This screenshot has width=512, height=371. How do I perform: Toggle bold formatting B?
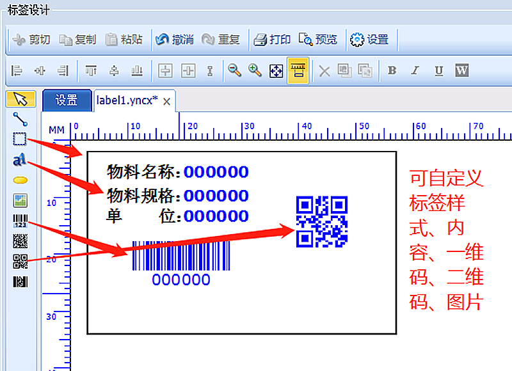click(x=392, y=70)
